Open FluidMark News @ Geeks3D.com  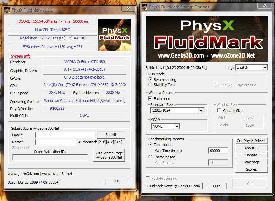pos(174,186)
